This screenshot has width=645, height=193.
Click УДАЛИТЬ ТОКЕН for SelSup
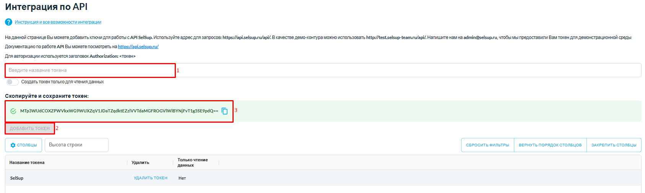coord(150,178)
